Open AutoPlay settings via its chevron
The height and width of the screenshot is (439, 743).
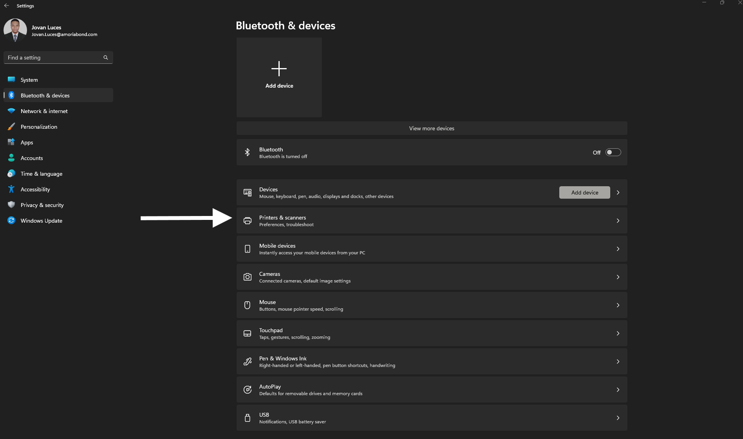coord(618,390)
